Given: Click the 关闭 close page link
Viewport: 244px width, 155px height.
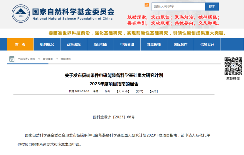Looking at the screenshot, I should 154,91.
